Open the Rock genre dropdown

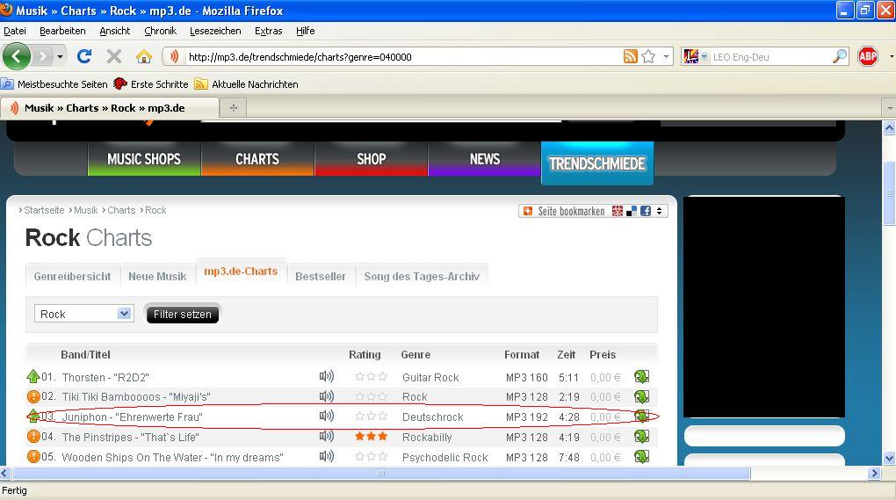click(84, 314)
